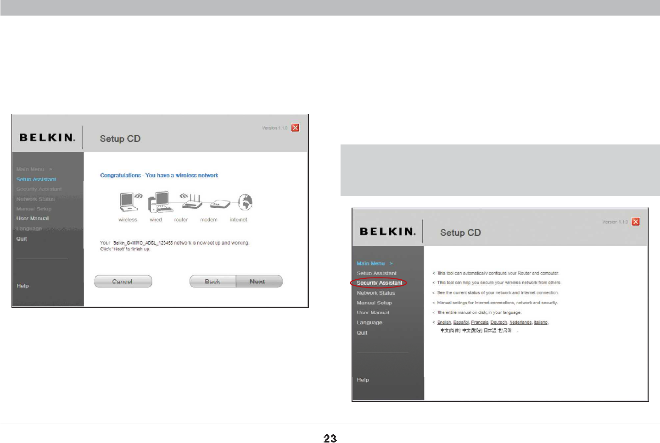This screenshot has height=443, width=660.
Task: Click 'Setup CD' title in left window
Action: 120,138
